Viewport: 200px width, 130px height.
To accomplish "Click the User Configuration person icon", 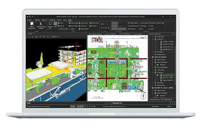I will [x=156, y=67].
